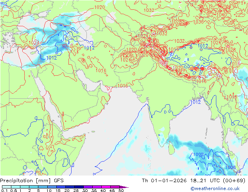Pick the 25–30 mm dark navy legend box
The width and height of the screenshot is (248, 192).
click(x=79, y=187)
